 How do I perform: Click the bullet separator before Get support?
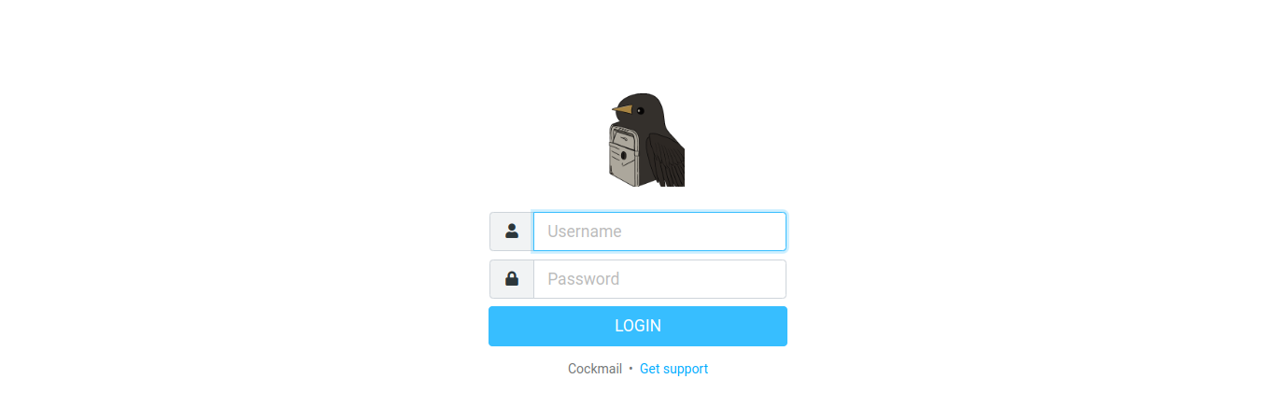click(x=630, y=369)
